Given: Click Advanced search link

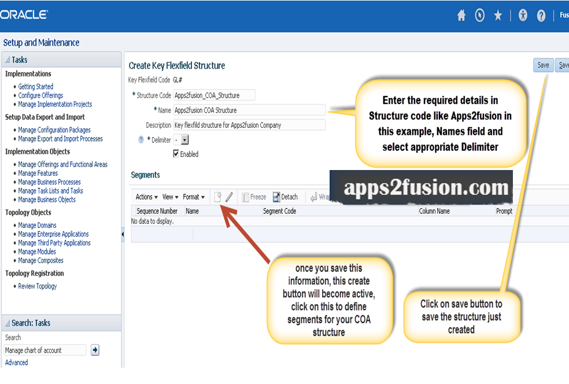Looking at the screenshot, I should click(16, 362).
